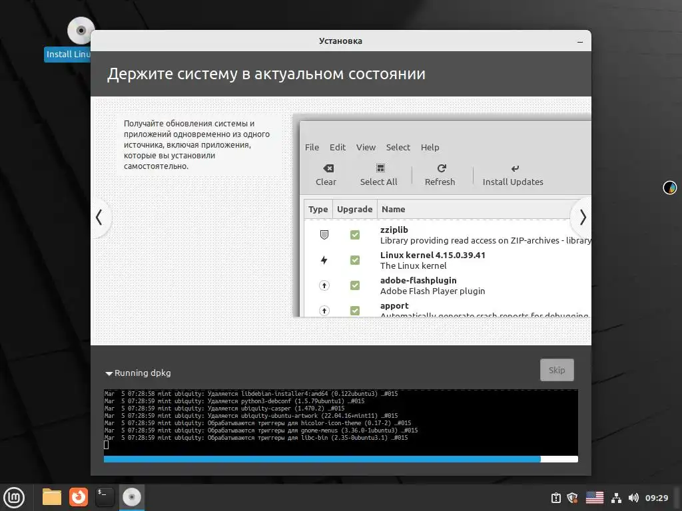This screenshot has width=682, height=511.
Task: Click the up-arrow icon beside adobe-flashplugin
Action: point(324,285)
